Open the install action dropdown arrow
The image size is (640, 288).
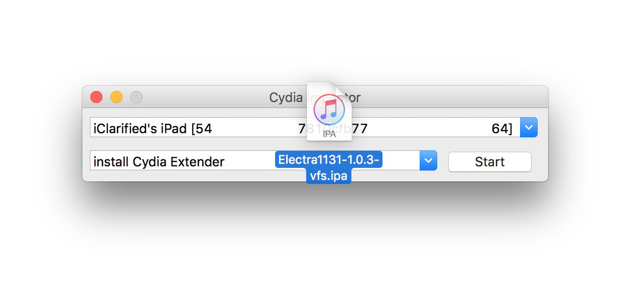coord(428,161)
